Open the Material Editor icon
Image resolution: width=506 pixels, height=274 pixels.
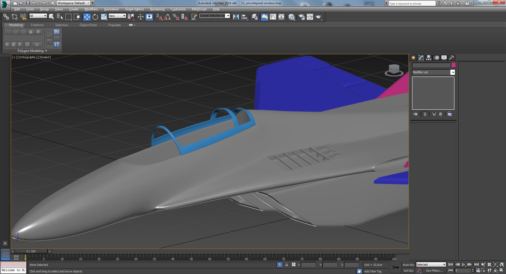[292, 17]
